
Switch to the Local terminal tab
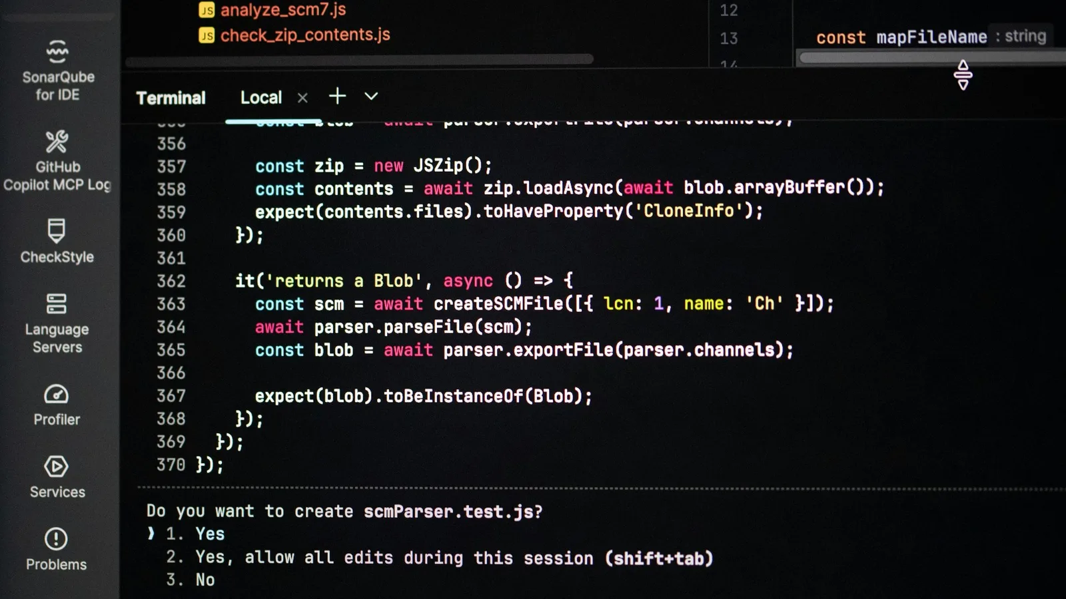point(261,98)
